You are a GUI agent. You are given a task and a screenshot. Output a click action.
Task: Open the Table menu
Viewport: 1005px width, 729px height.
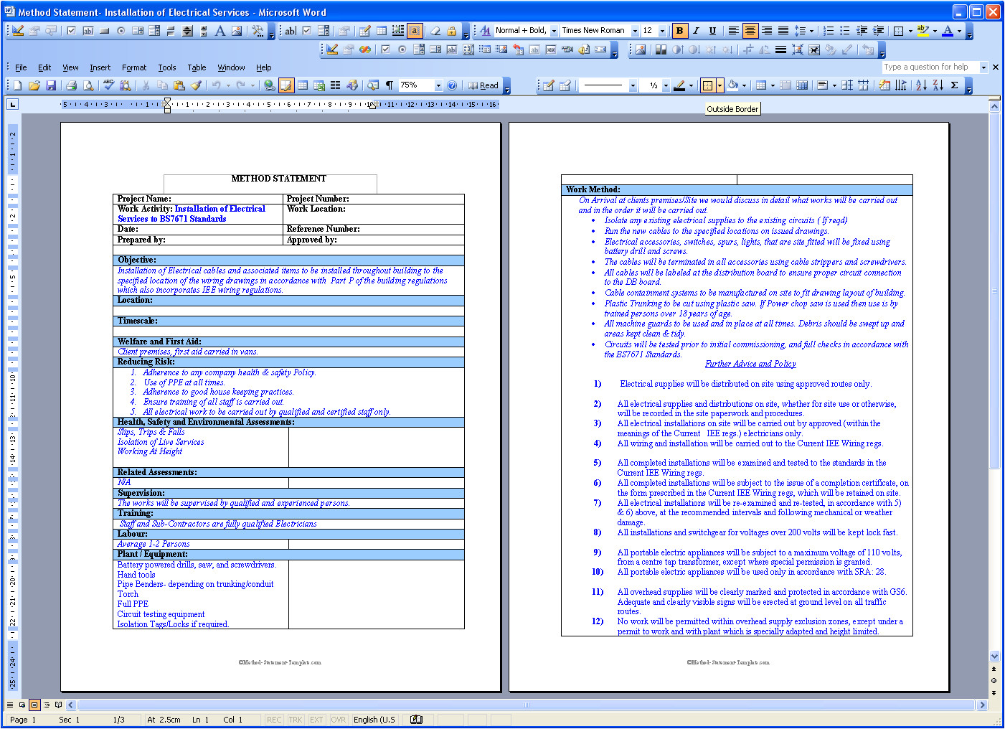pyautogui.click(x=197, y=67)
